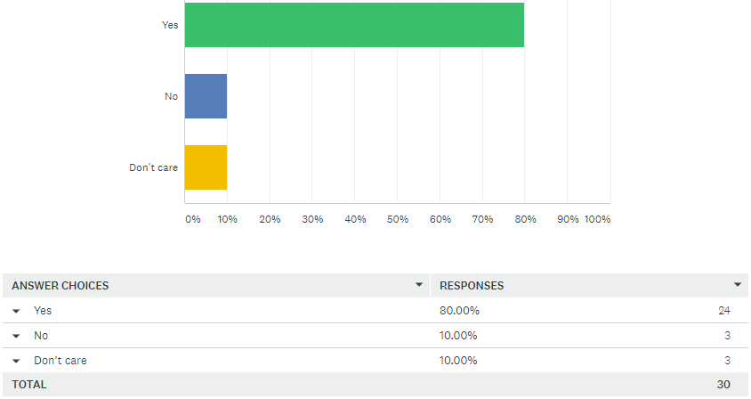Open the ANSWER CHOICES column dropdown arrow
The width and height of the screenshot is (751, 399).
419,285
